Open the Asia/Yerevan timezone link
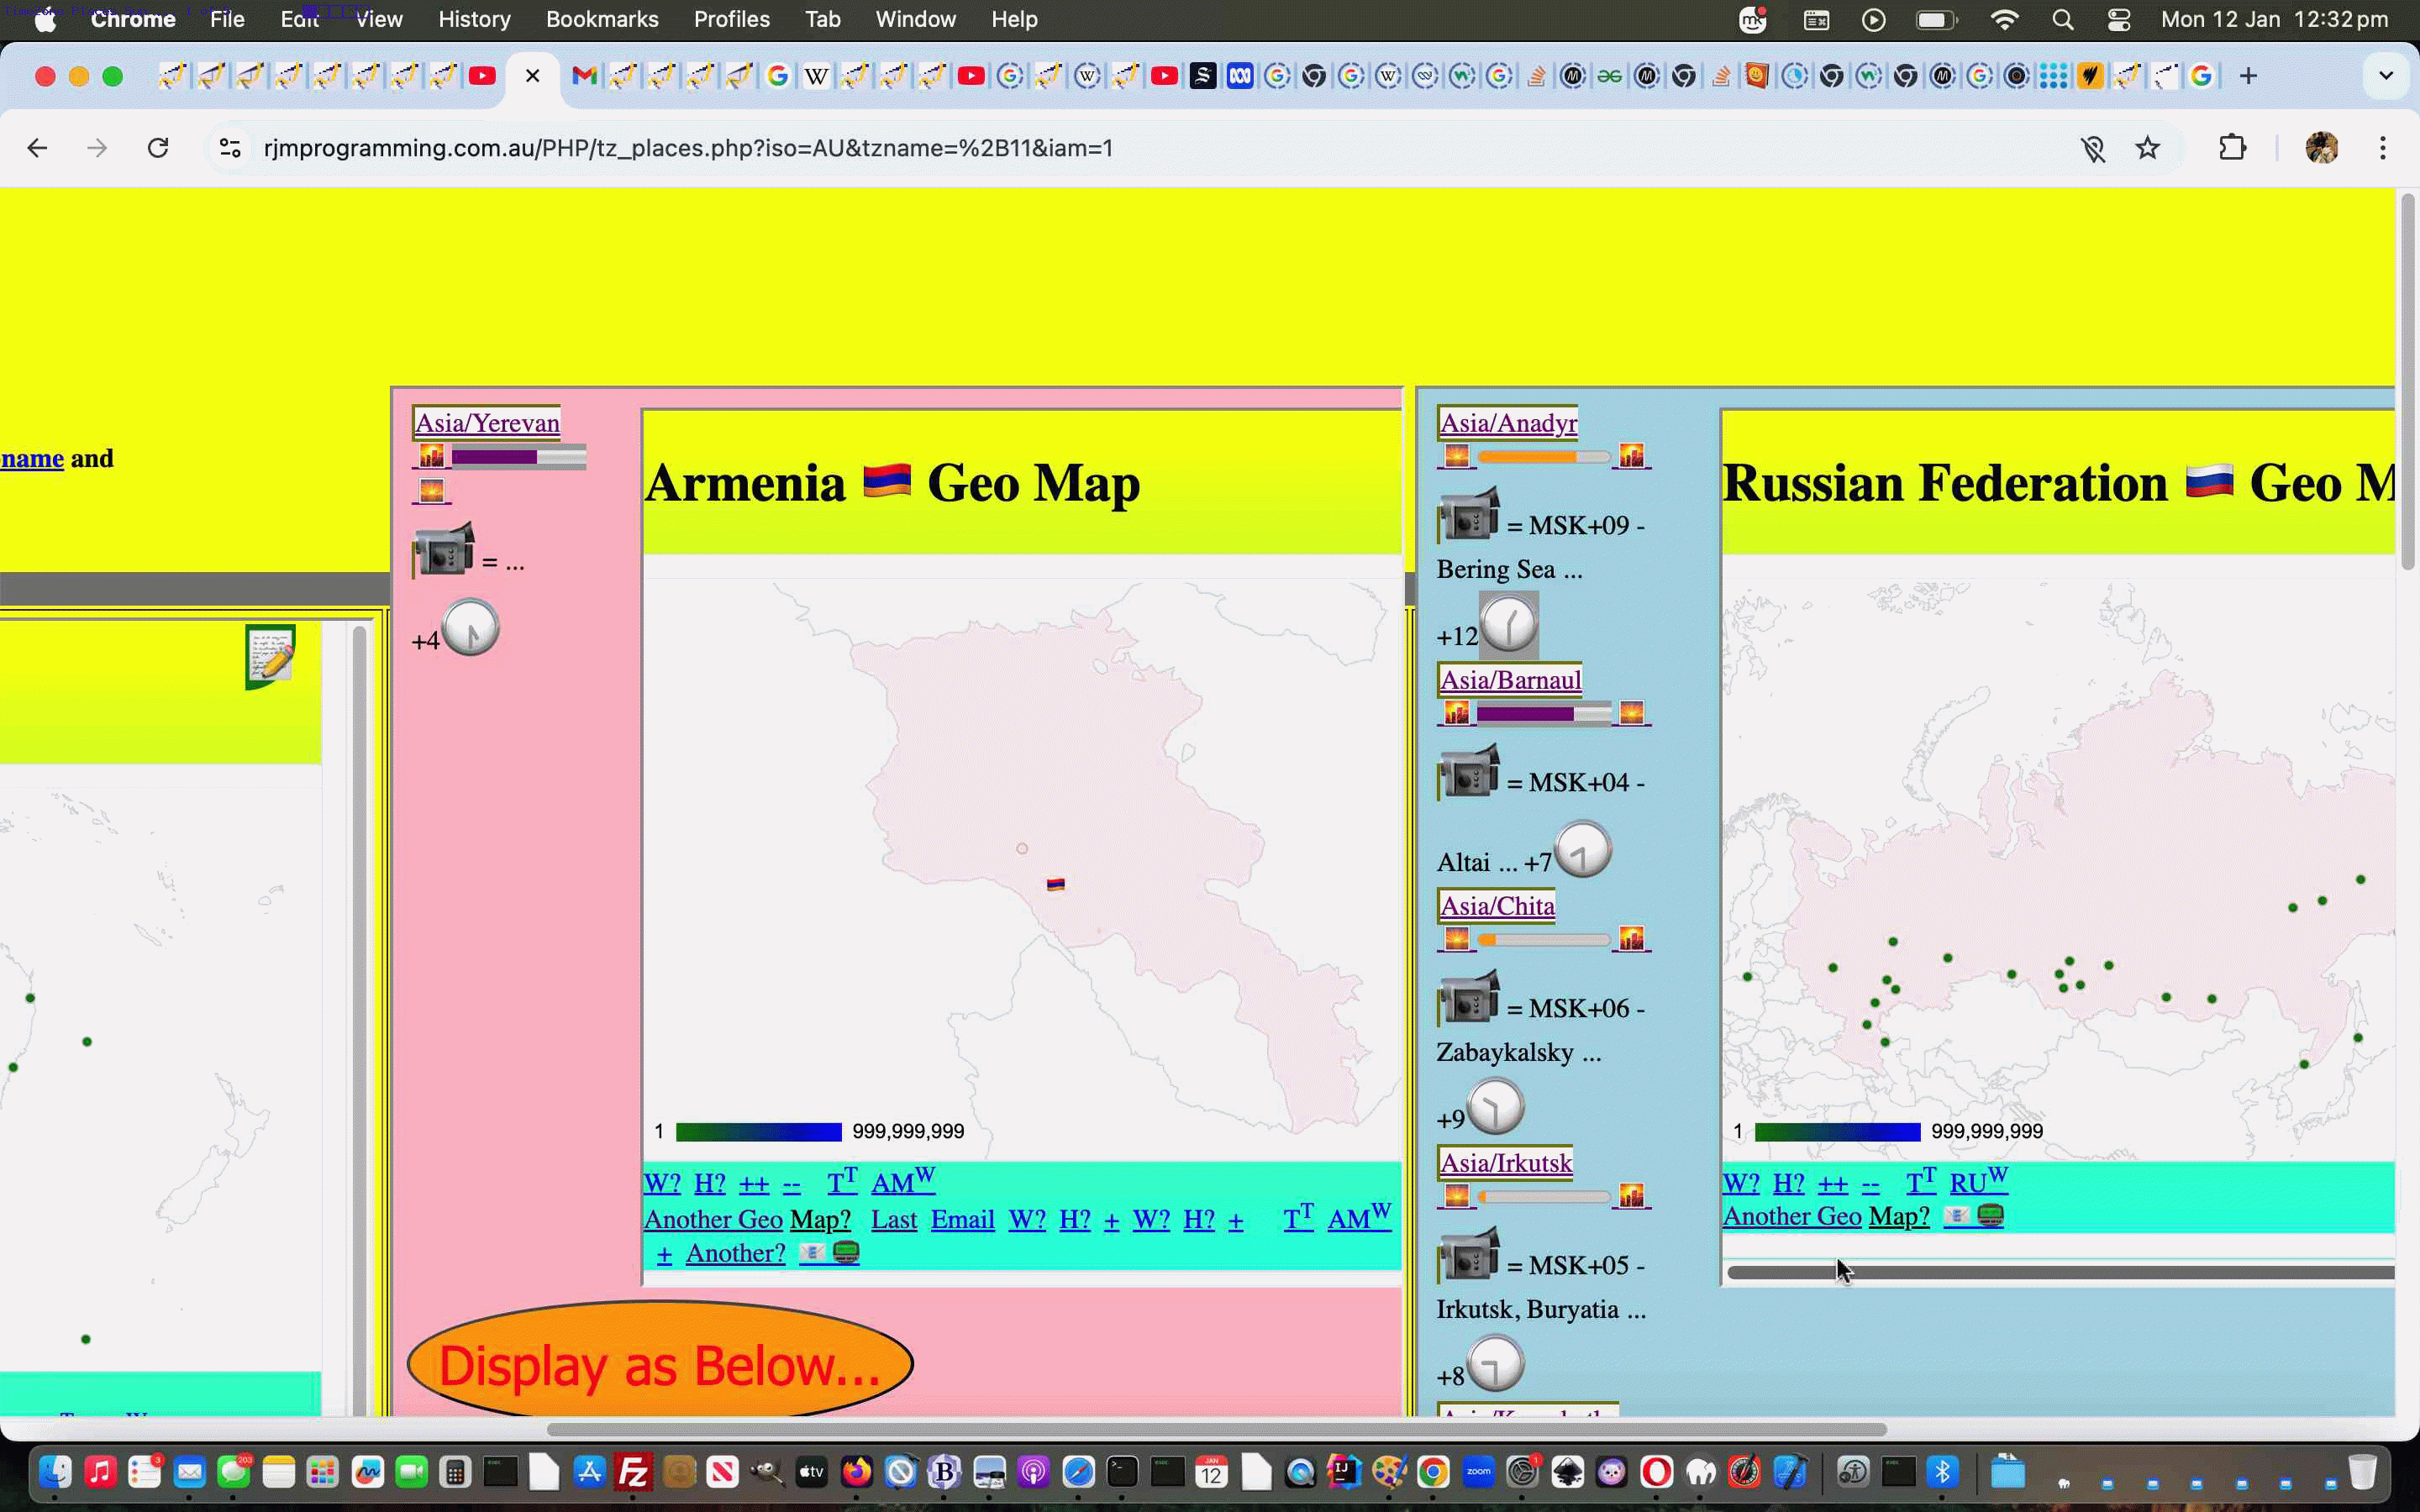 (x=487, y=423)
